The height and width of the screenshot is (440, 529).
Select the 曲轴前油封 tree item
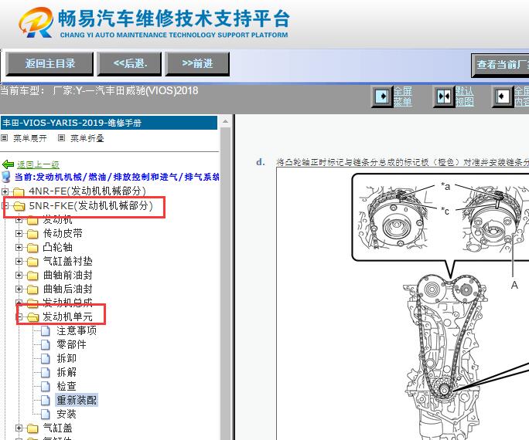pyautogui.click(x=68, y=275)
